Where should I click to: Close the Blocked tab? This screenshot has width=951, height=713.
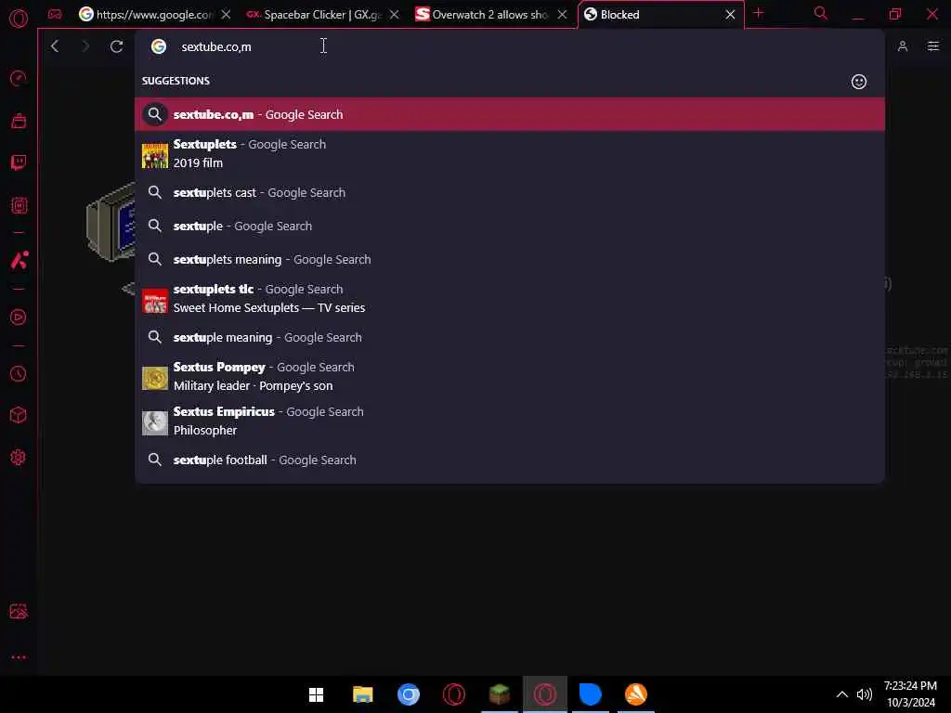pyautogui.click(x=730, y=15)
